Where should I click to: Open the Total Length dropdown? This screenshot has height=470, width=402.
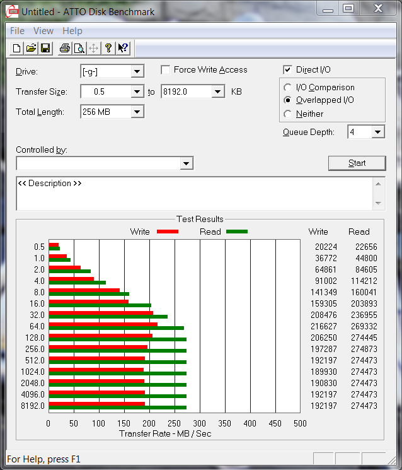coord(137,112)
